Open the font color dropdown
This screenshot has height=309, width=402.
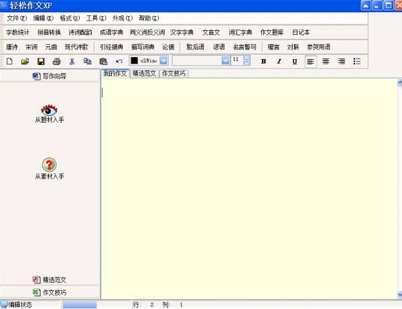164,61
